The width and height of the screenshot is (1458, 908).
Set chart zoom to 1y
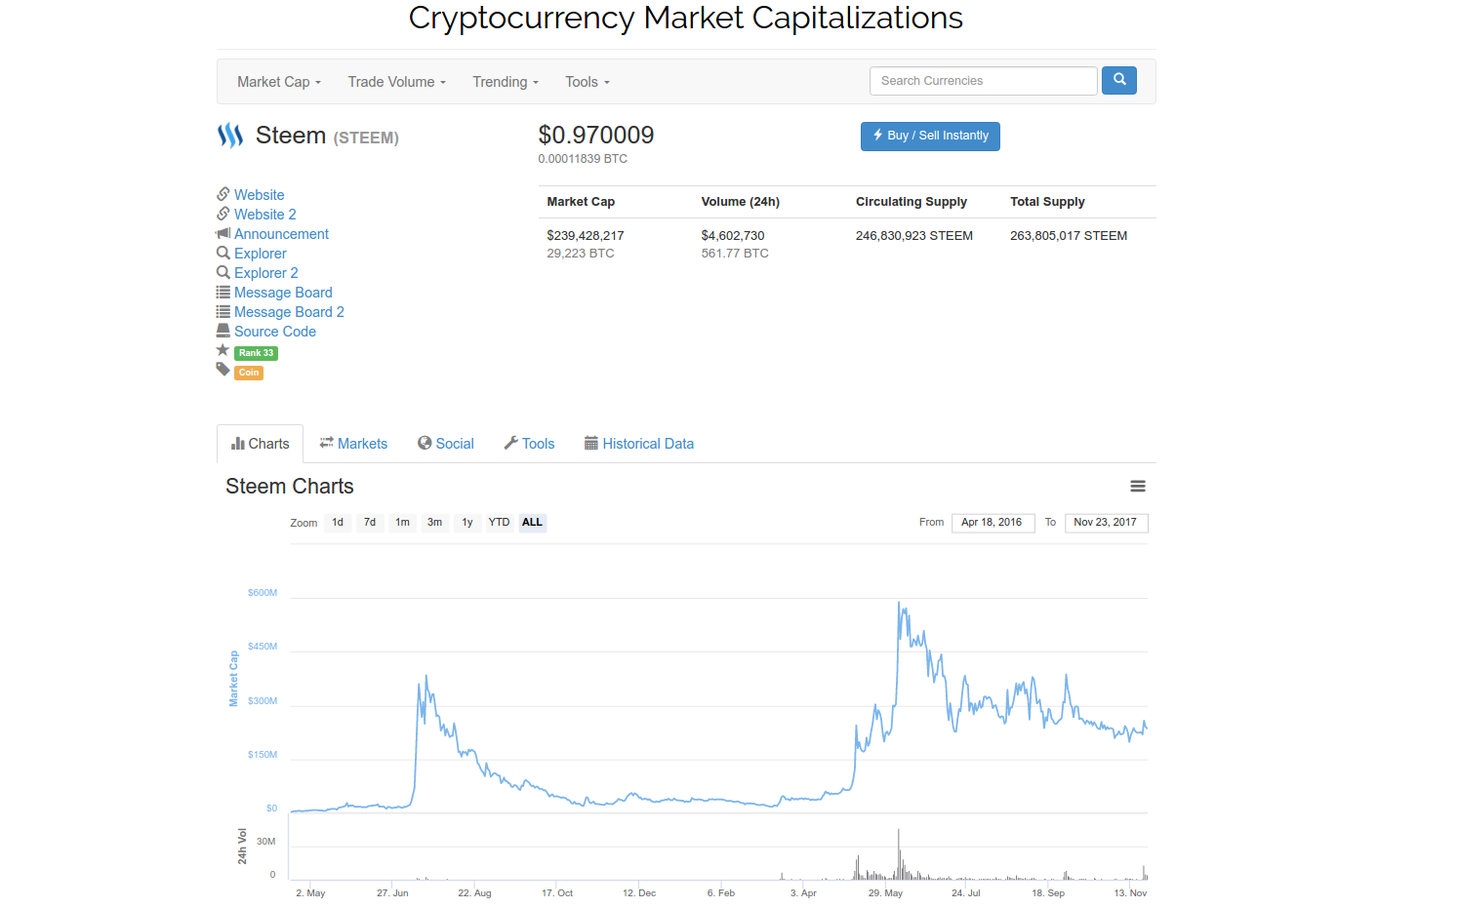(x=467, y=523)
